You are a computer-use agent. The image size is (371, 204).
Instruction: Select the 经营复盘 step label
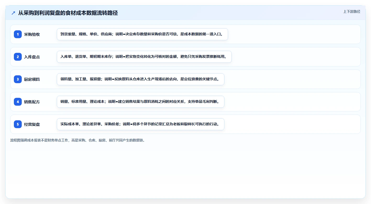[32, 124]
